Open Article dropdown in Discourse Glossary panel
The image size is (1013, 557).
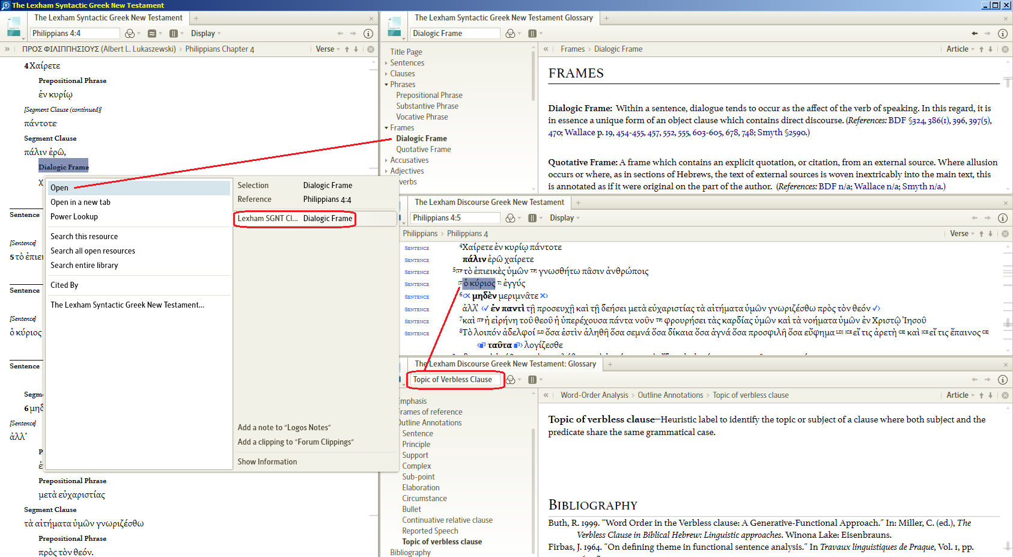[x=960, y=395]
